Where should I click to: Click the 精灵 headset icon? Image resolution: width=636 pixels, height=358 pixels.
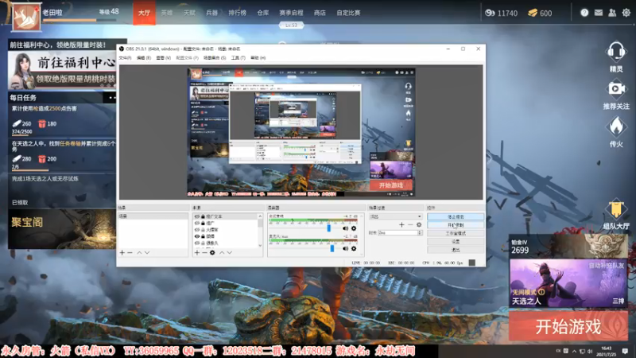(x=615, y=52)
